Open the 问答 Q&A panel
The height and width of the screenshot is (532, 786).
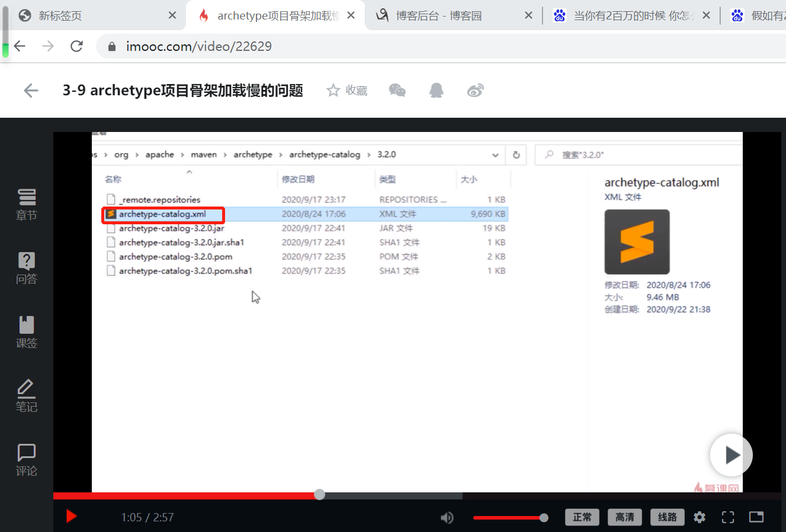coord(27,269)
